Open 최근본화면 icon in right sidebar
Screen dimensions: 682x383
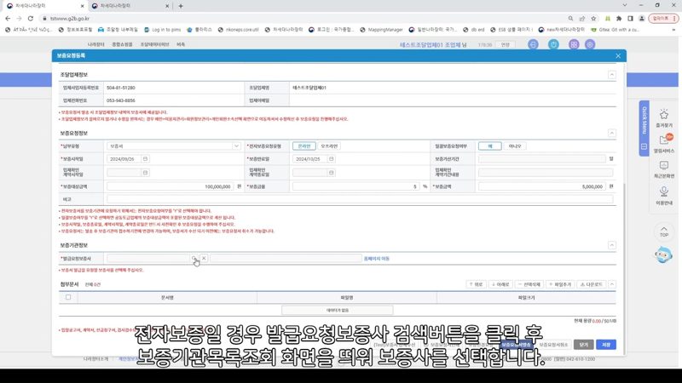pyautogui.click(x=664, y=169)
